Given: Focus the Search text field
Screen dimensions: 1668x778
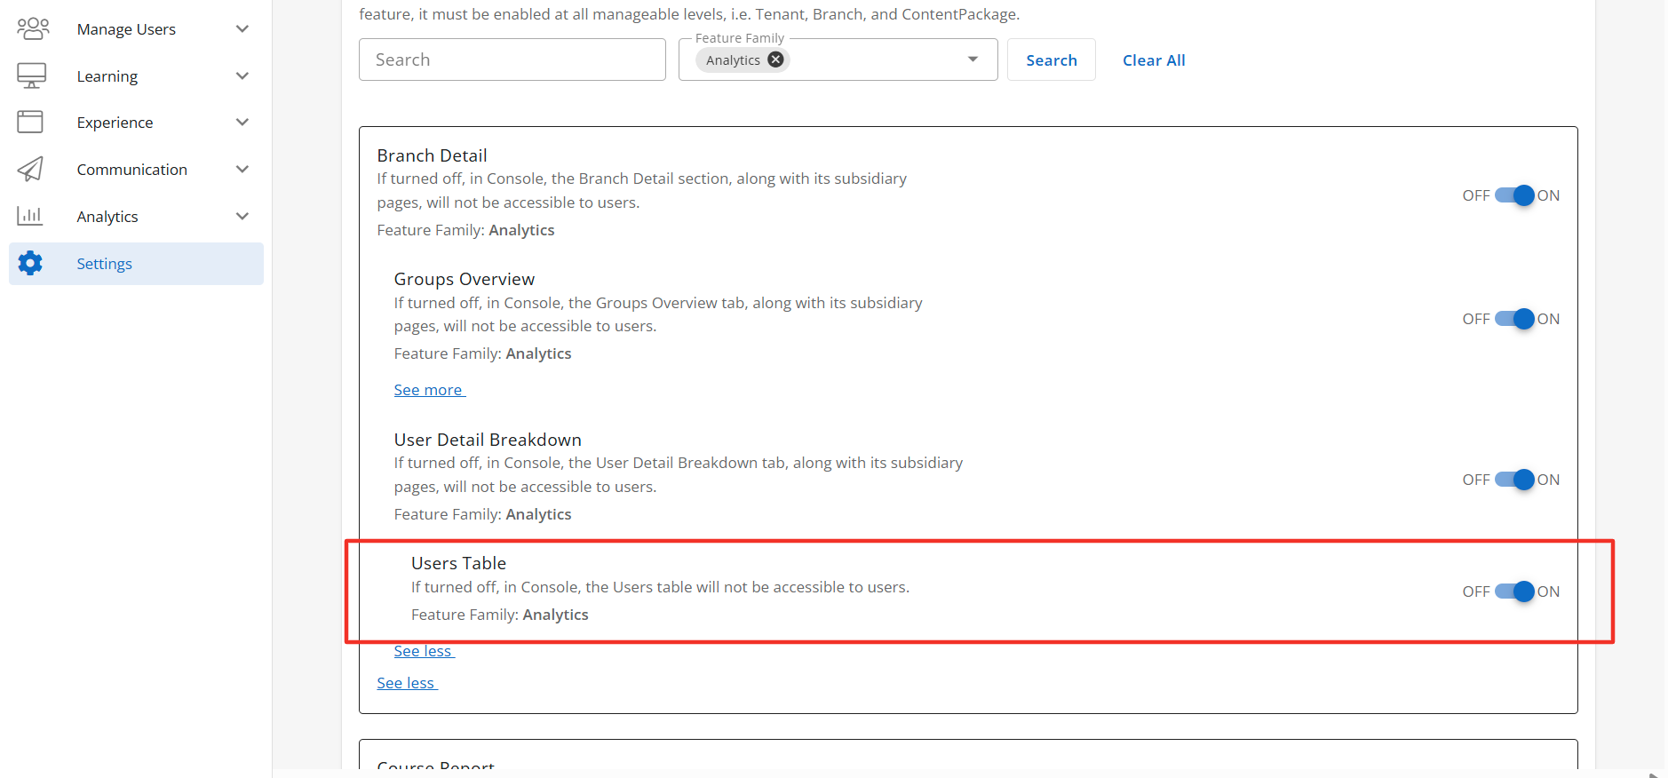Looking at the screenshot, I should pos(512,60).
